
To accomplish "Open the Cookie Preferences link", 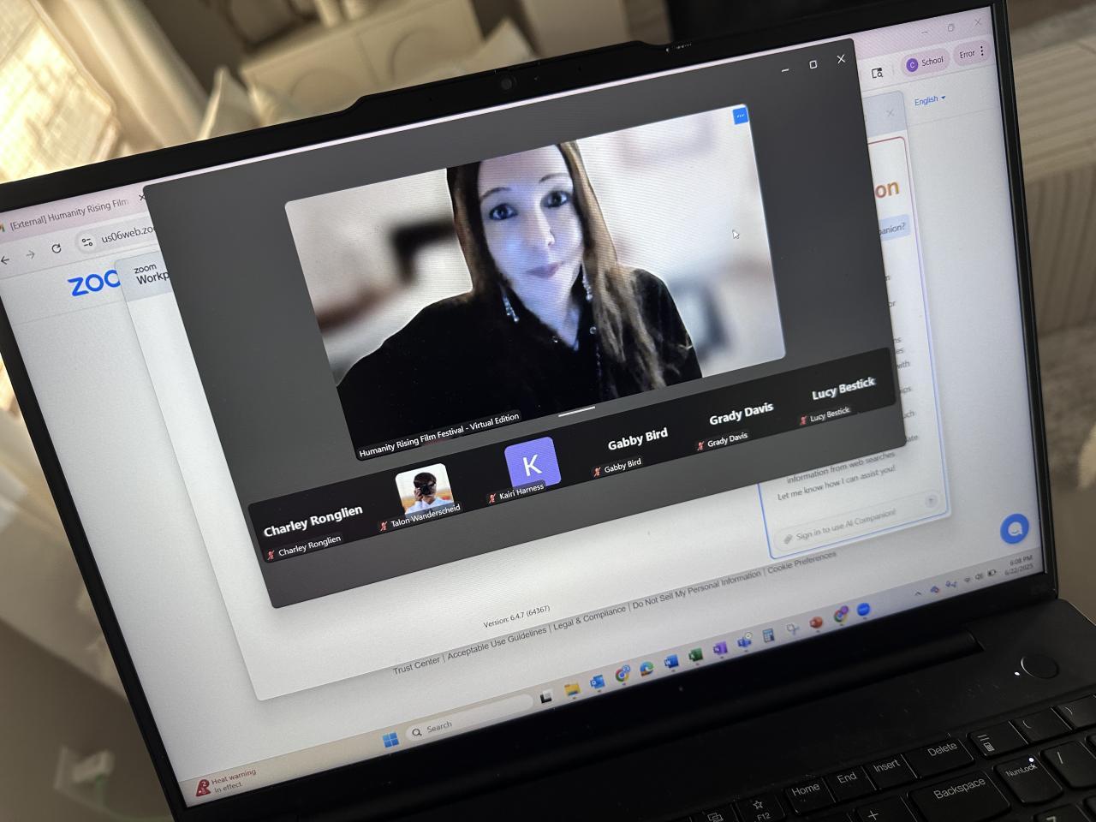I will pos(801,562).
